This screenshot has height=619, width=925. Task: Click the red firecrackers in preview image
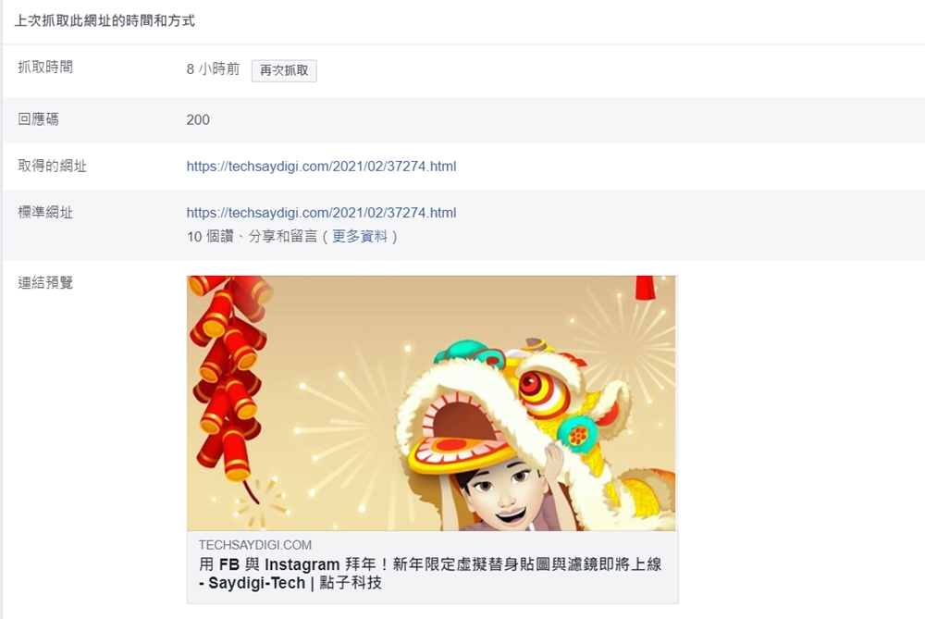pos(231,378)
